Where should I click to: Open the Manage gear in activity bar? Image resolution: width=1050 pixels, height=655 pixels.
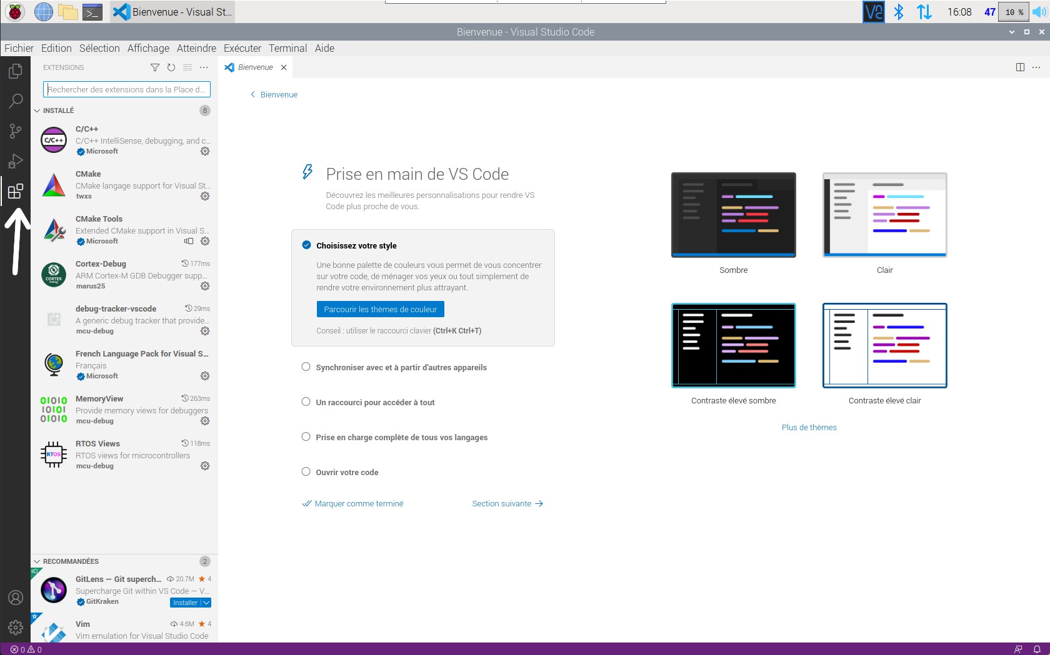point(16,628)
